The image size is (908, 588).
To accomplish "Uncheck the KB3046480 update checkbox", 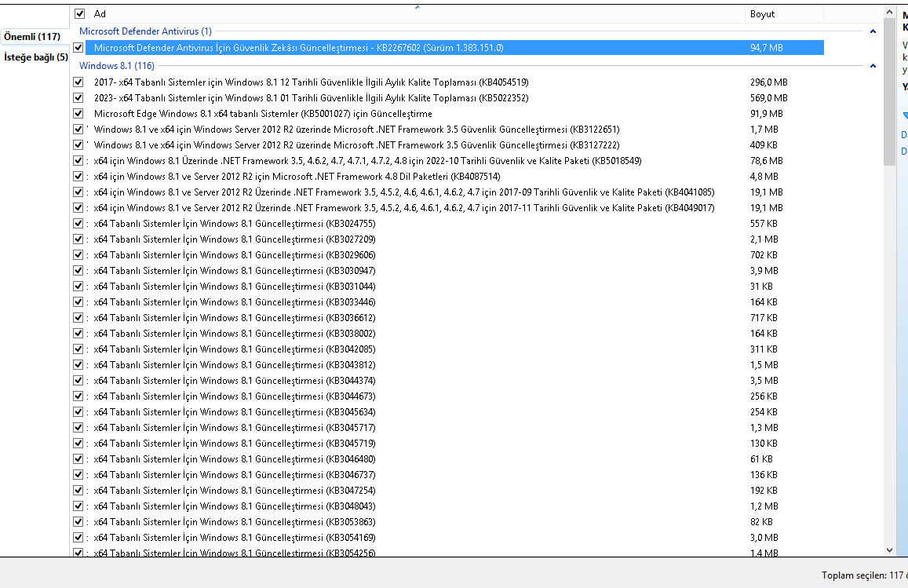I will (x=78, y=458).
